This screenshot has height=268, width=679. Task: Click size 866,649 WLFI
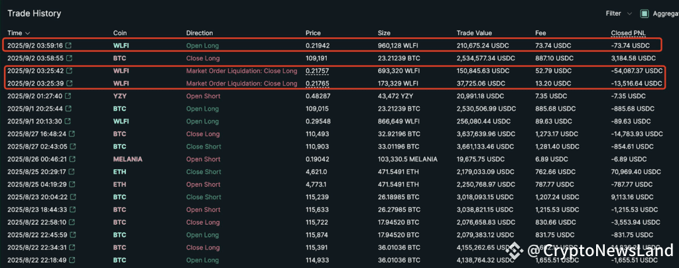[398, 121]
